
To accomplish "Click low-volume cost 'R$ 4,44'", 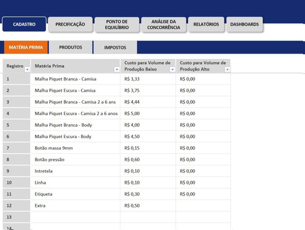I will point(148,102).
